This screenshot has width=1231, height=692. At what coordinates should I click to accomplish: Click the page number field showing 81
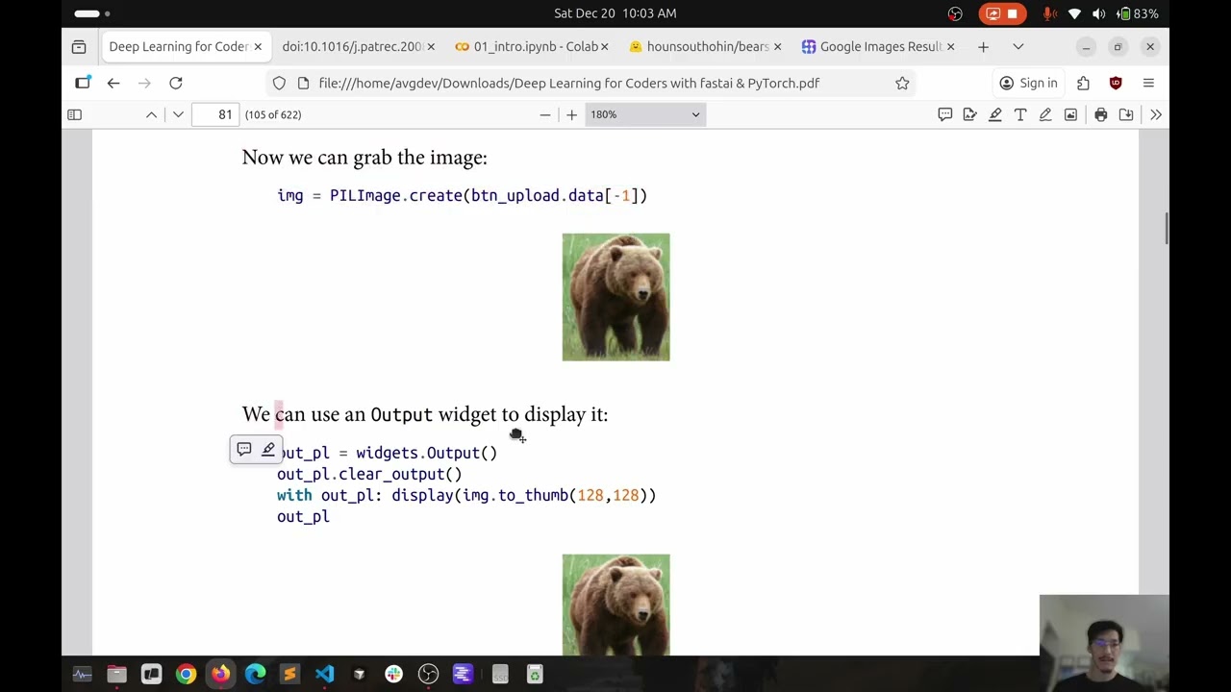214,114
